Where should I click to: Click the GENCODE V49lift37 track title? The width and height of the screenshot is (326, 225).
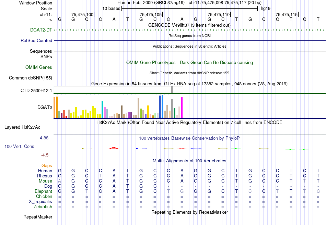tap(189, 25)
